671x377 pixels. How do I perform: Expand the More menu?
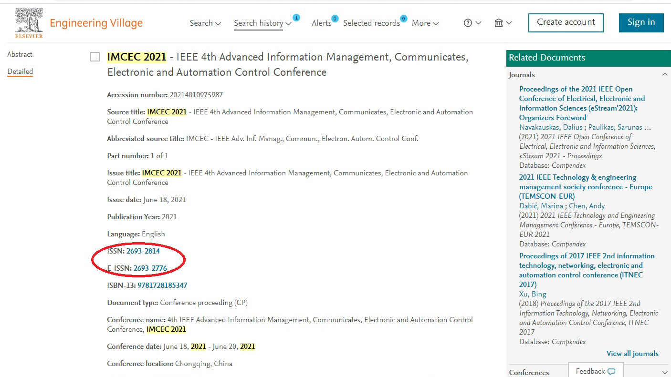tap(425, 23)
